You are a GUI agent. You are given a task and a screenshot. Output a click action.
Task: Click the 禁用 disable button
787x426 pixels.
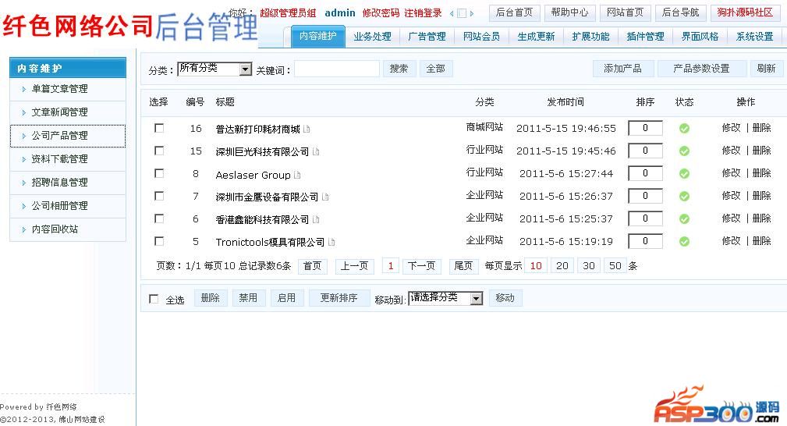(248, 298)
